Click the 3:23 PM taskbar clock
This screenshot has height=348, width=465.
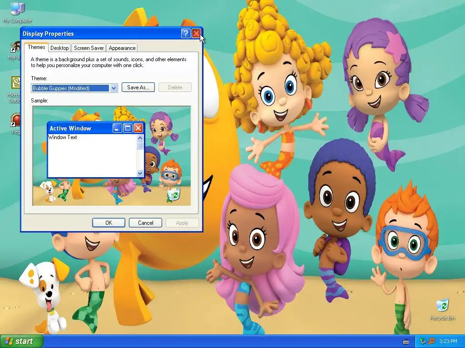(x=448, y=341)
